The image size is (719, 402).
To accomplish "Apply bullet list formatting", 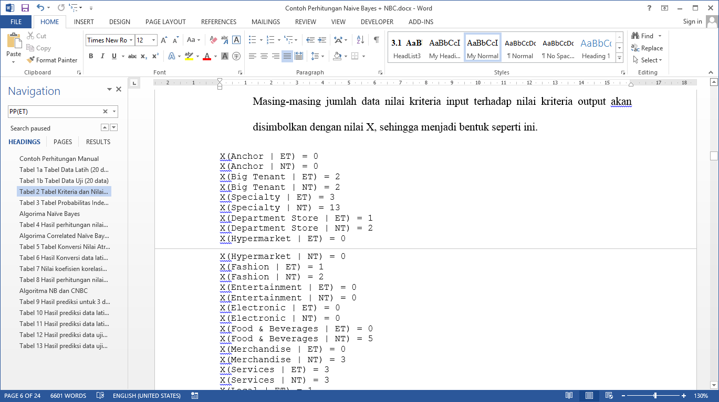I will coord(252,40).
